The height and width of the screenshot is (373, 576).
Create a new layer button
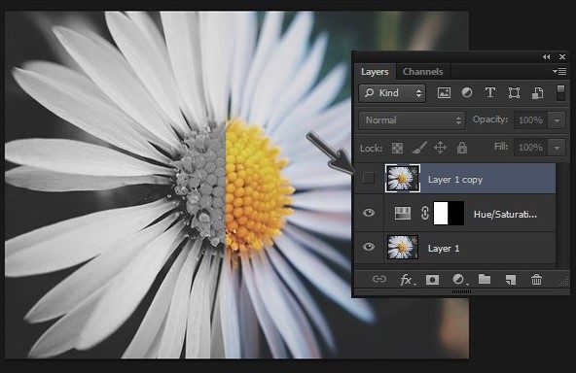click(x=511, y=280)
